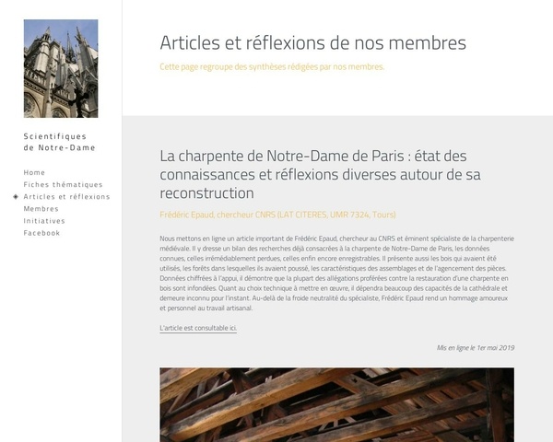Click the heading 'Articles et réflexions de nos membres'
The height and width of the screenshot is (442, 553).
[x=313, y=43]
